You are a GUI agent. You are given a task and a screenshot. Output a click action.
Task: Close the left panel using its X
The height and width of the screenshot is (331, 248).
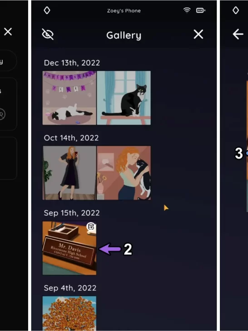pyautogui.click(x=8, y=32)
